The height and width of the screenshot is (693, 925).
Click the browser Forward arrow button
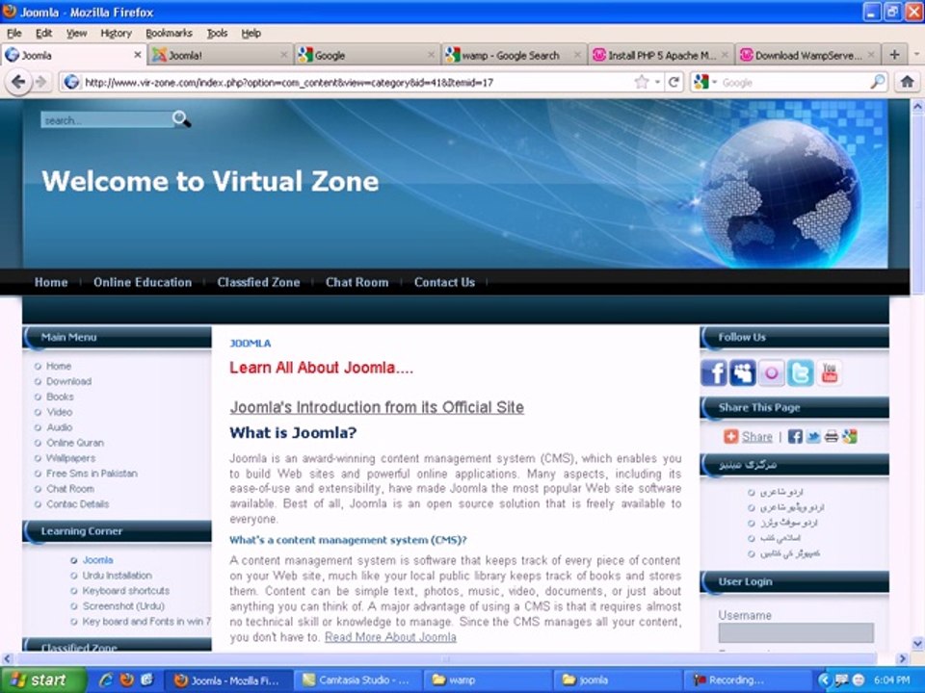point(40,82)
